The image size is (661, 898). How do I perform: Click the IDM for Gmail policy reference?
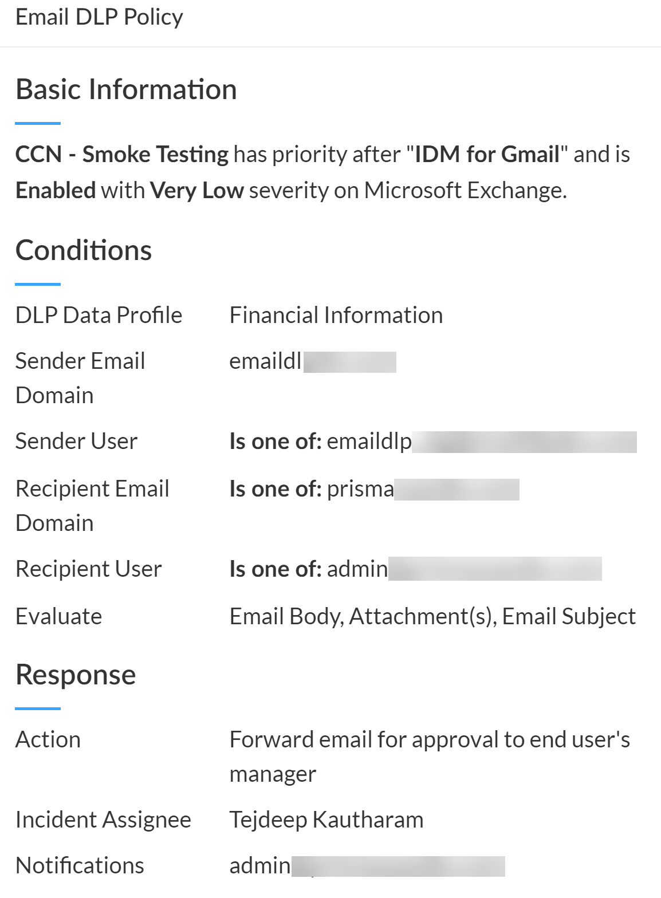(x=487, y=155)
